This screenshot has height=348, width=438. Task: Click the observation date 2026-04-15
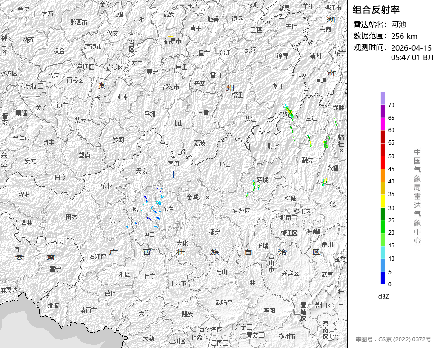[411, 48]
